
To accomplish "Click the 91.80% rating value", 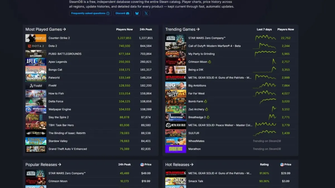I will click(264, 173).
